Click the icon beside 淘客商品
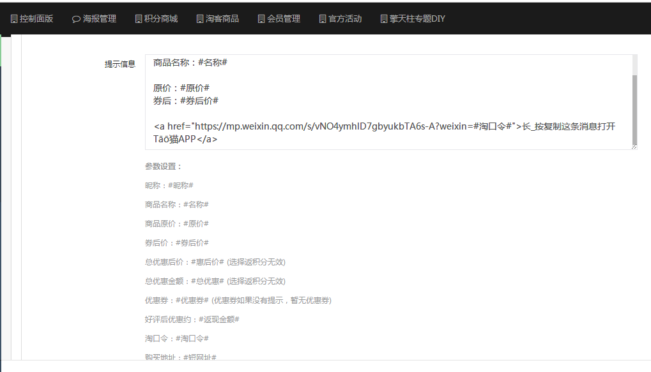 click(200, 19)
